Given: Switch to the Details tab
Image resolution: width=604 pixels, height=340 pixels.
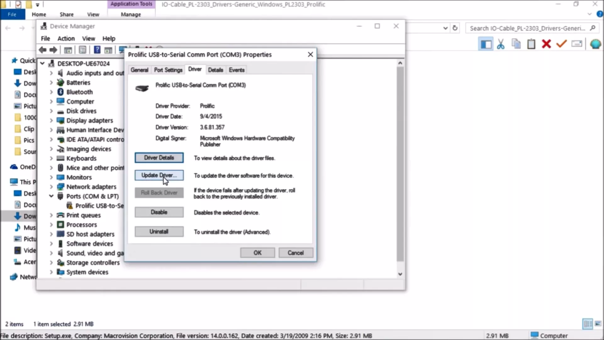Looking at the screenshot, I should [215, 70].
